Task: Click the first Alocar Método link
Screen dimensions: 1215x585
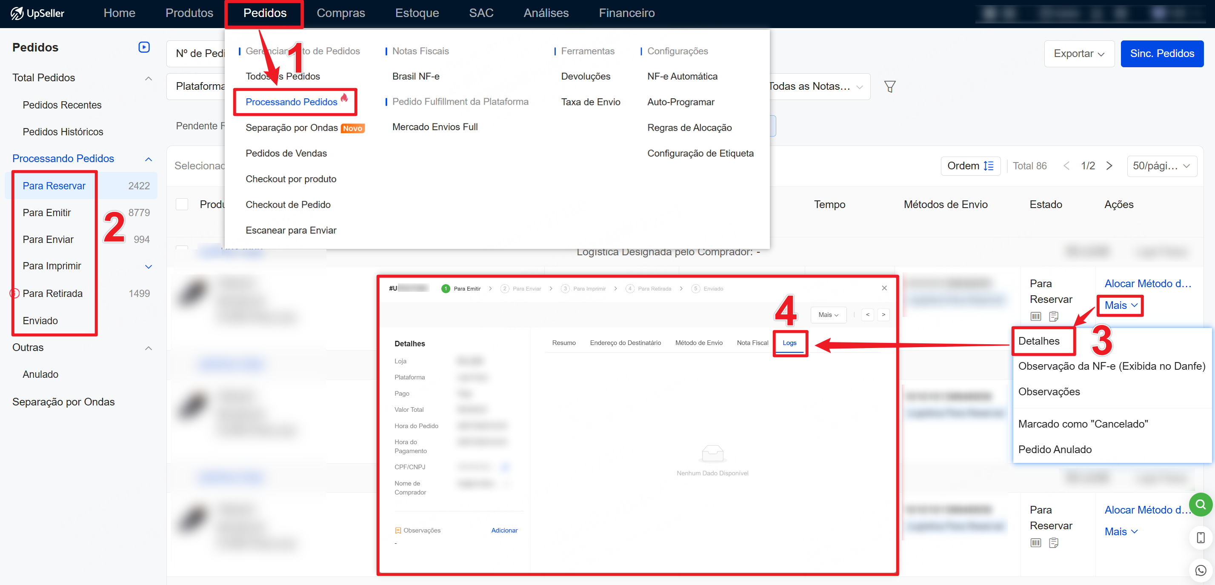Action: (x=1148, y=283)
